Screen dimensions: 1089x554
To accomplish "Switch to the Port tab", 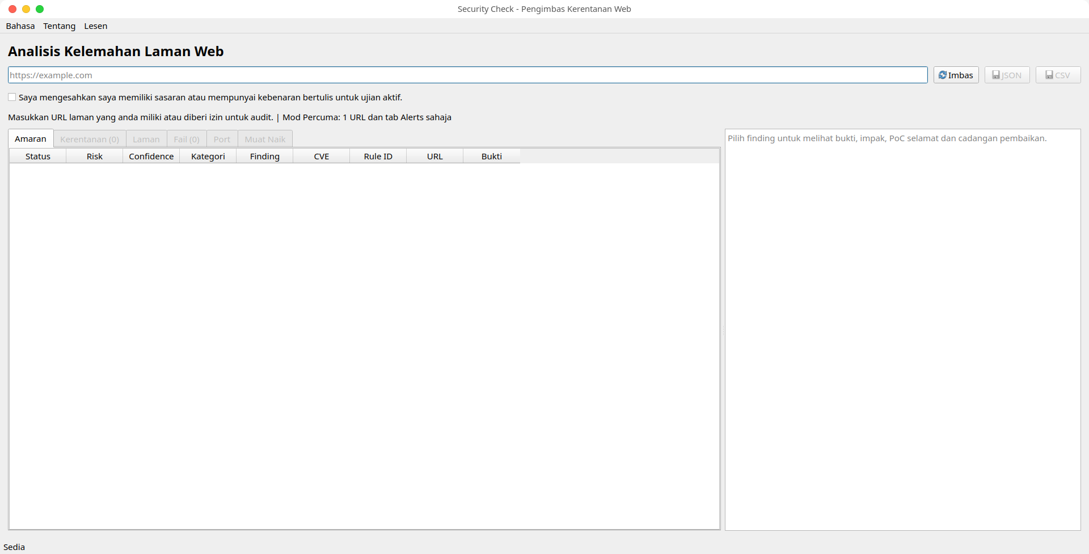I will tap(222, 139).
